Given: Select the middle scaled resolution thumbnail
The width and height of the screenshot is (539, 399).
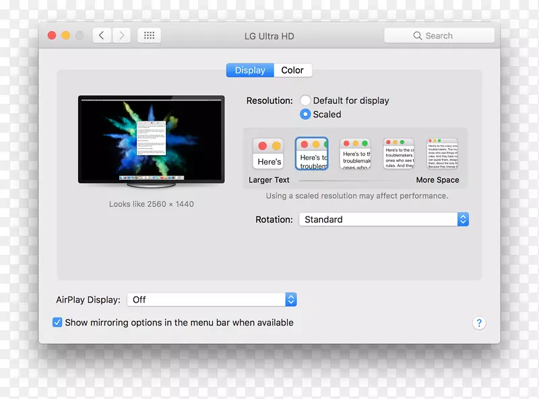Looking at the screenshot, I should tap(355, 152).
